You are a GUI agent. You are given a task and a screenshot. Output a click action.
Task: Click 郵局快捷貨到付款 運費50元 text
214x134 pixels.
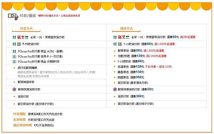tap(136, 89)
